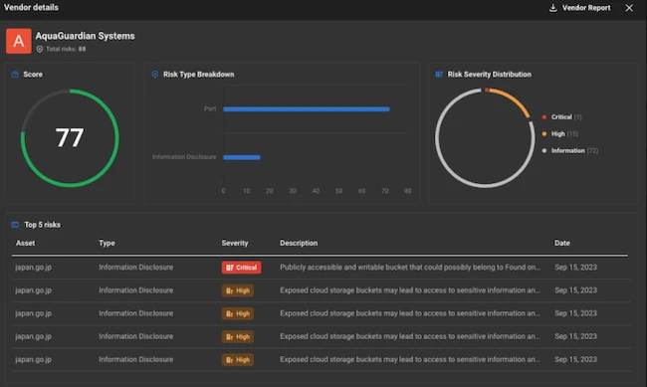This screenshot has height=387, width=647.
Task: Click the Information Disclosure axis label
Action: (184, 157)
